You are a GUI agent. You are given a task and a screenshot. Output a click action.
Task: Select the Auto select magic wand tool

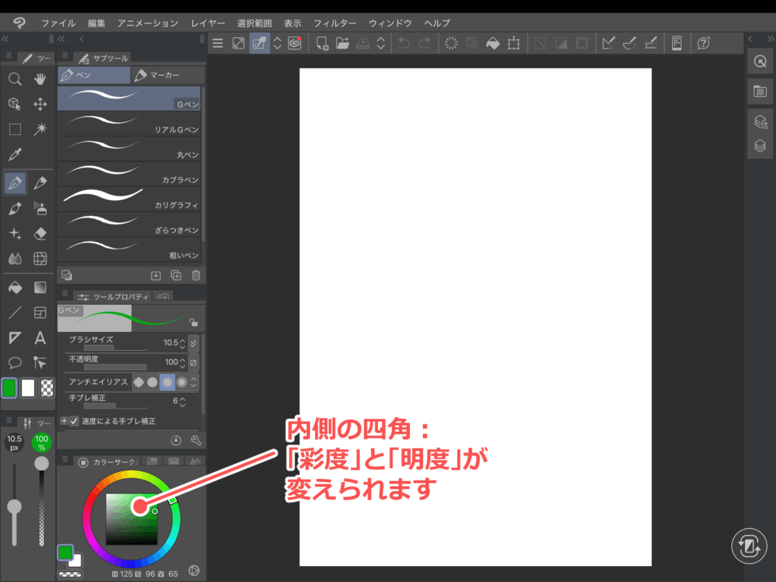41,129
